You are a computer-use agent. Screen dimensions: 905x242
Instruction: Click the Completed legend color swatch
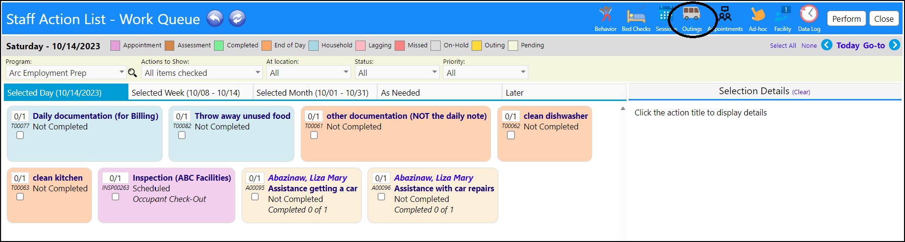click(x=219, y=45)
